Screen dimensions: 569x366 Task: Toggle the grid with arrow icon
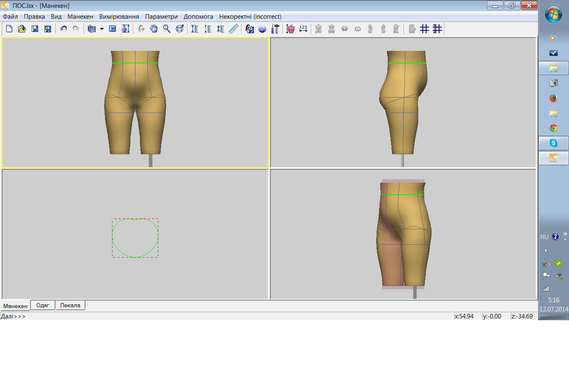click(x=437, y=29)
